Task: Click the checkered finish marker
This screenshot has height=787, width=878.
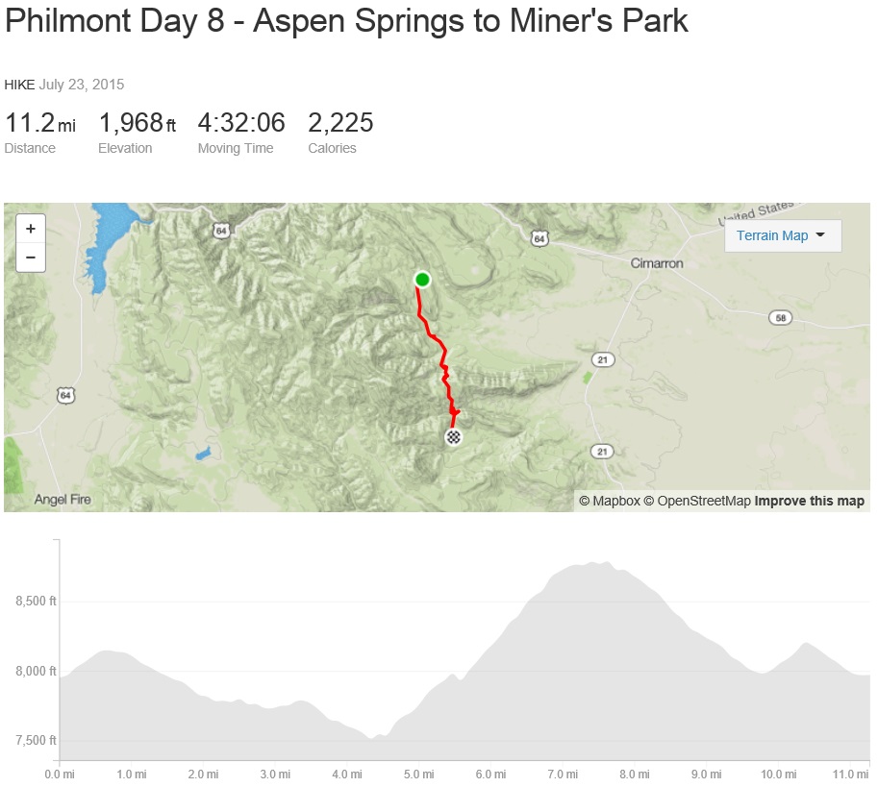Action: pyautogui.click(x=453, y=437)
